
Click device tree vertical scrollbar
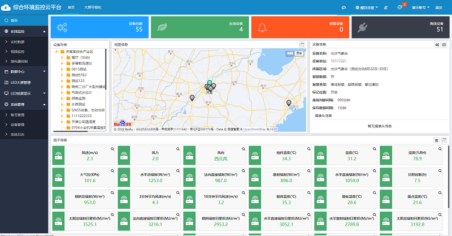[106, 69]
